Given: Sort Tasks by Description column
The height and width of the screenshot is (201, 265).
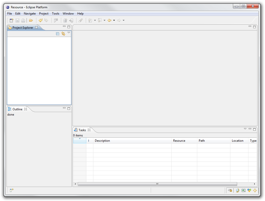Looking at the screenshot, I should coord(132,141).
